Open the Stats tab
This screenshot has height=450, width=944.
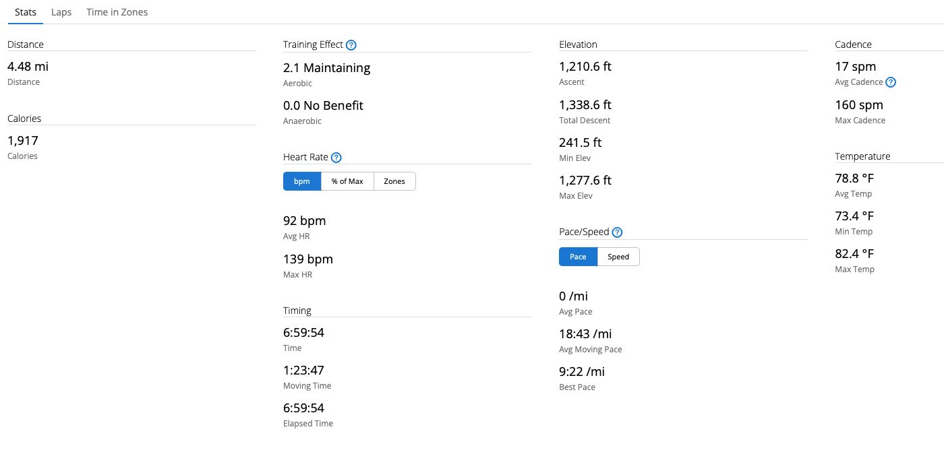tap(26, 12)
